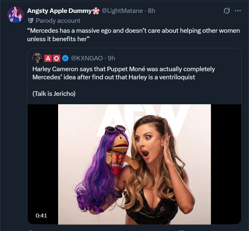
Task: Click the red A emoji icon
Action: pyautogui.click(x=48, y=58)
